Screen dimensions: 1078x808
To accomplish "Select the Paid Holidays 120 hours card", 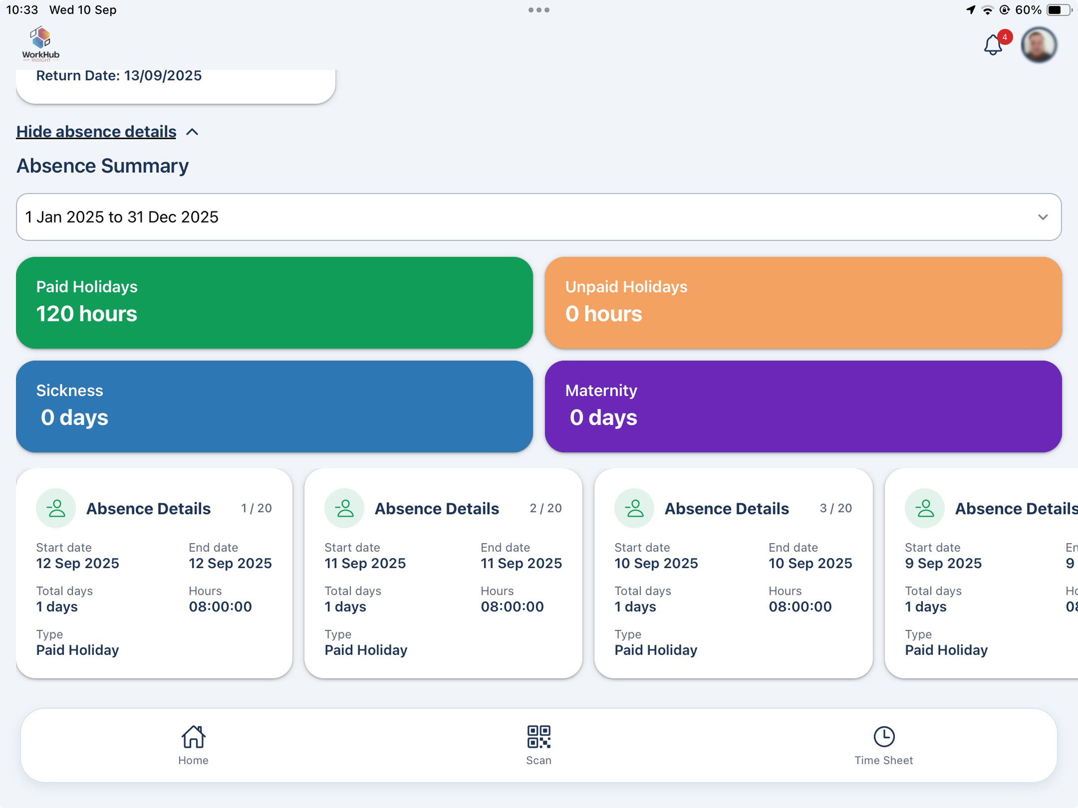I will tap(274, 303).
